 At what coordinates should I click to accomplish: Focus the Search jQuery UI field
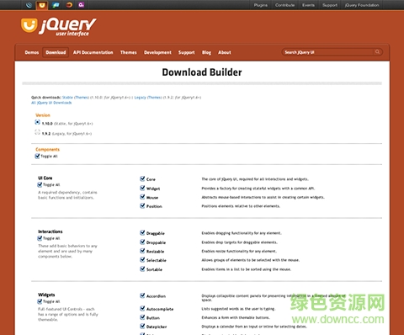(x=332, y=52)
